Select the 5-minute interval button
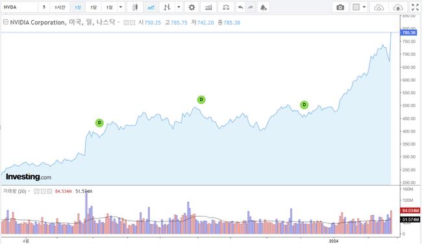The width and height of the screenshot is (422, 244). [x=44, y=7]
